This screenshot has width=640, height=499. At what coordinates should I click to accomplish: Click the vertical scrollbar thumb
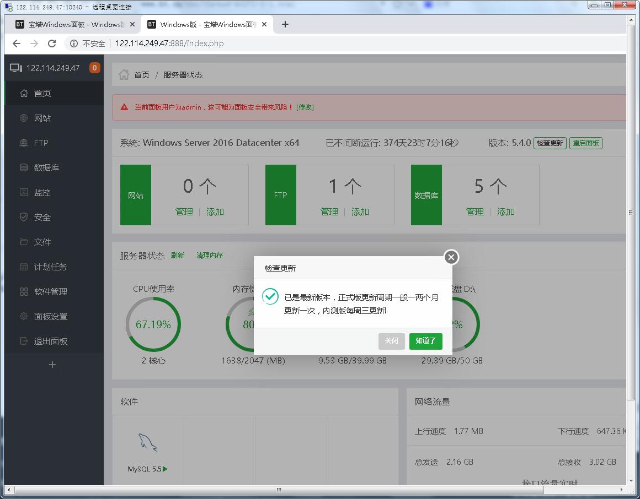(631, 213)
